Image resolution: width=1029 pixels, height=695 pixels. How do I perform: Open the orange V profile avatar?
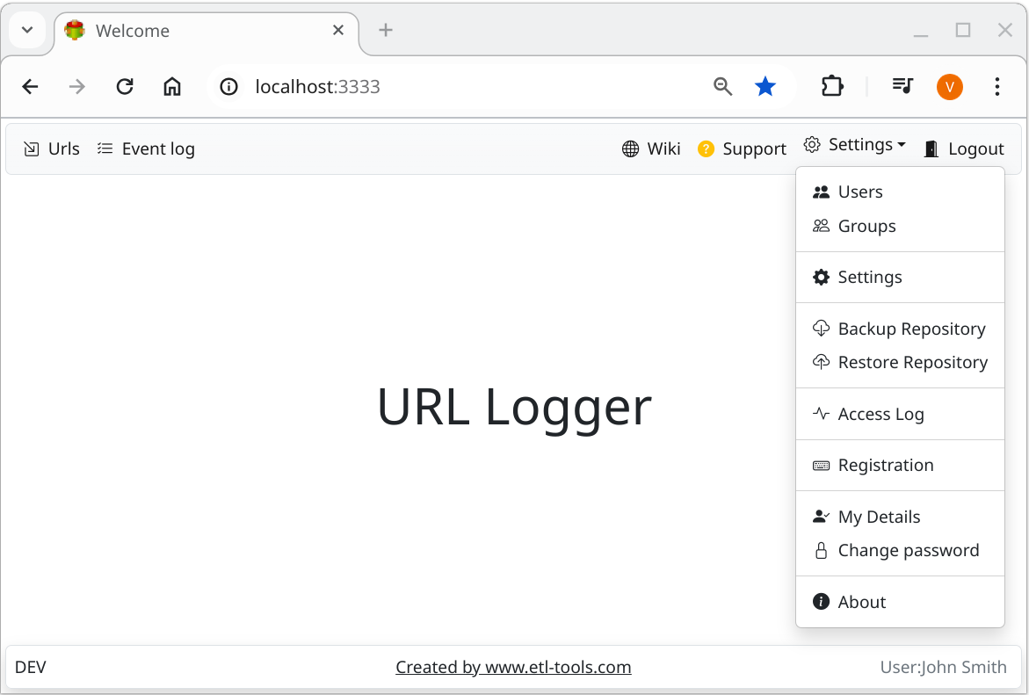tap(950, 87)
